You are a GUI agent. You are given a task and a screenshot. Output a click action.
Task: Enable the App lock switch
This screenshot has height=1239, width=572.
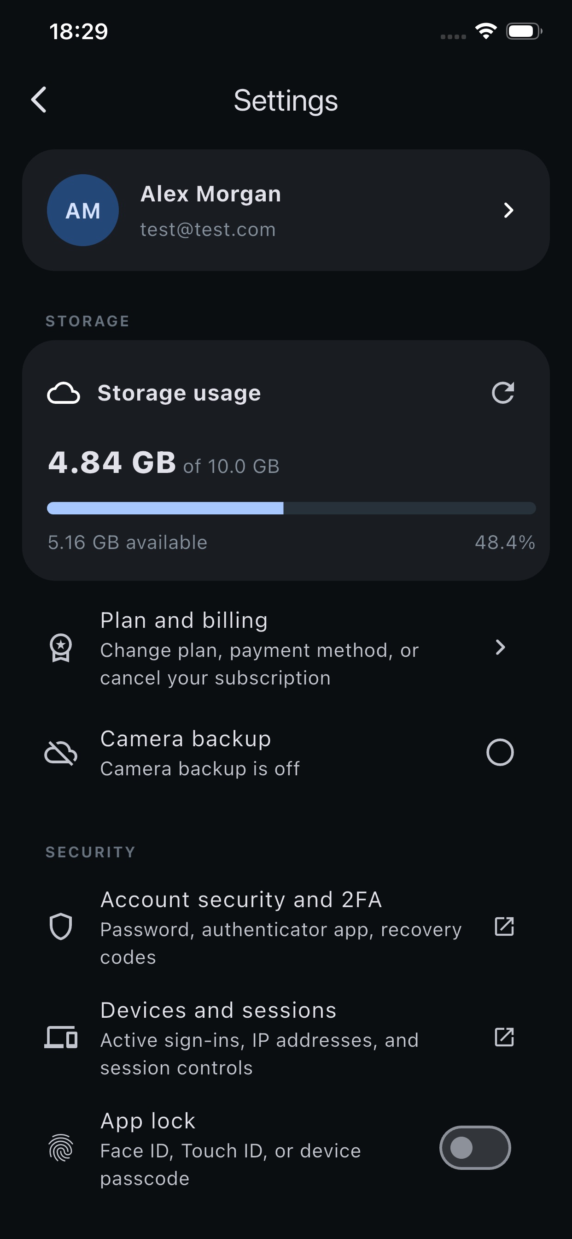click(475, 1148)
